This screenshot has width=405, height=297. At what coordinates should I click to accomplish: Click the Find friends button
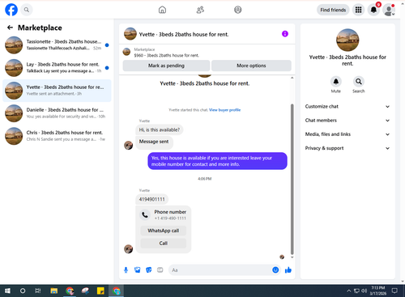[333, 10]
